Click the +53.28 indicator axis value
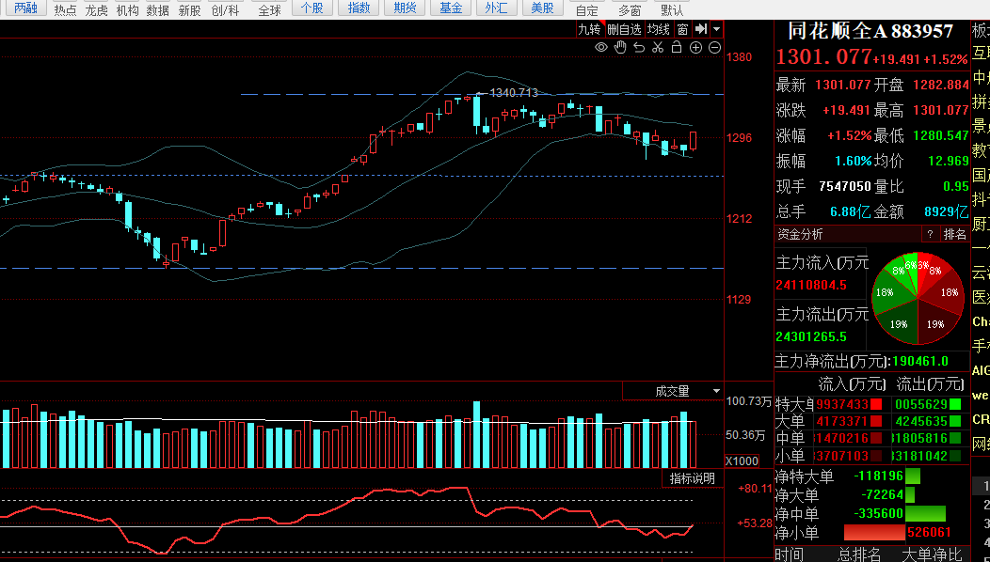Image resolution: width=990 pixels, height=562 pixels. (x=755, y=523)
